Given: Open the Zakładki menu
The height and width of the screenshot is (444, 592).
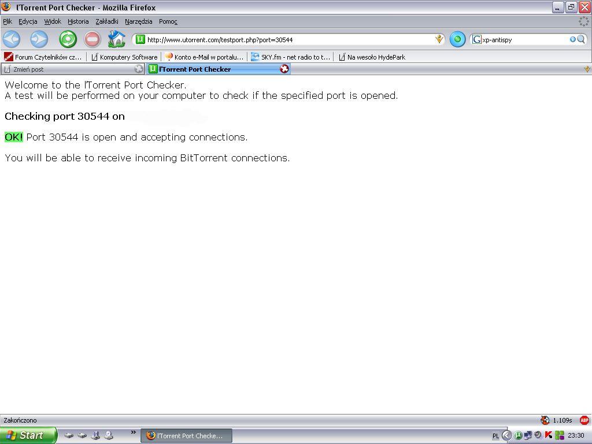Looking at the screenshot, I should point(107,21).
